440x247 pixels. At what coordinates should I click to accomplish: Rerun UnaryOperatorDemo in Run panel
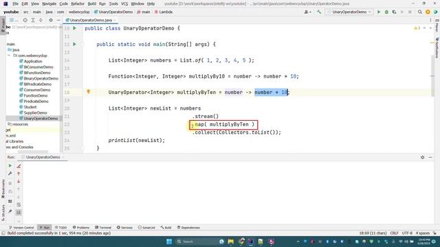[10, 166]
